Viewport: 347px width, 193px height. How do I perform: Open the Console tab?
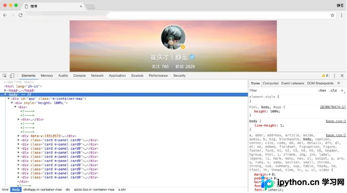click(x=79, y=76)
